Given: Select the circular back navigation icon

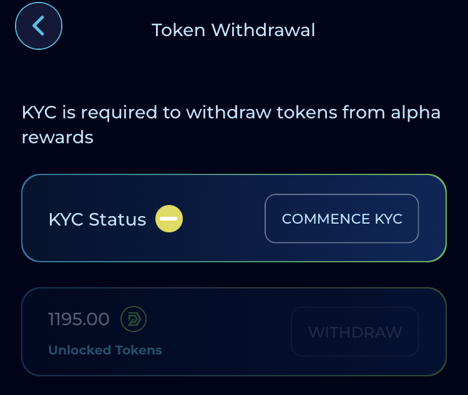Looking at the screenshot, I should click(39, 26).
